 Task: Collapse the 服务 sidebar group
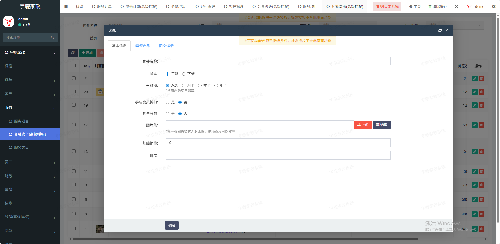pyautogui.click(x=30, y=108)
